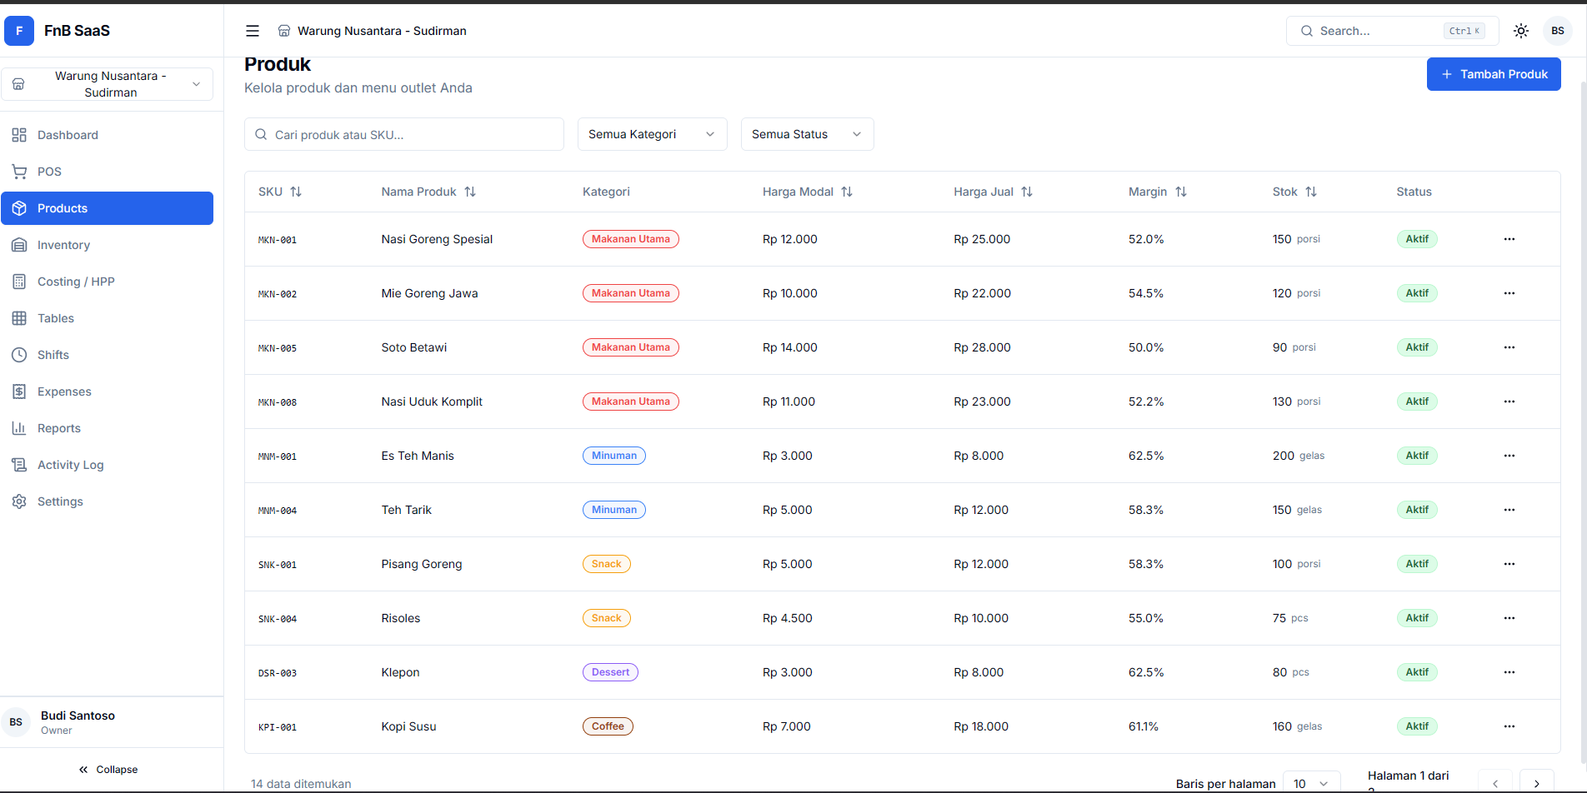
Task: Expand the Warung Nusantara outlet selector
Action: pos(108,84)
